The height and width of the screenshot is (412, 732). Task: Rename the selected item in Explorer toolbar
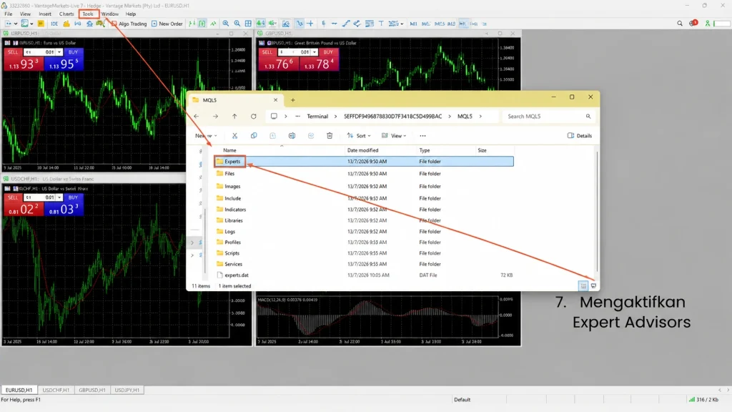pyautogui.click(x=292, y=136)
